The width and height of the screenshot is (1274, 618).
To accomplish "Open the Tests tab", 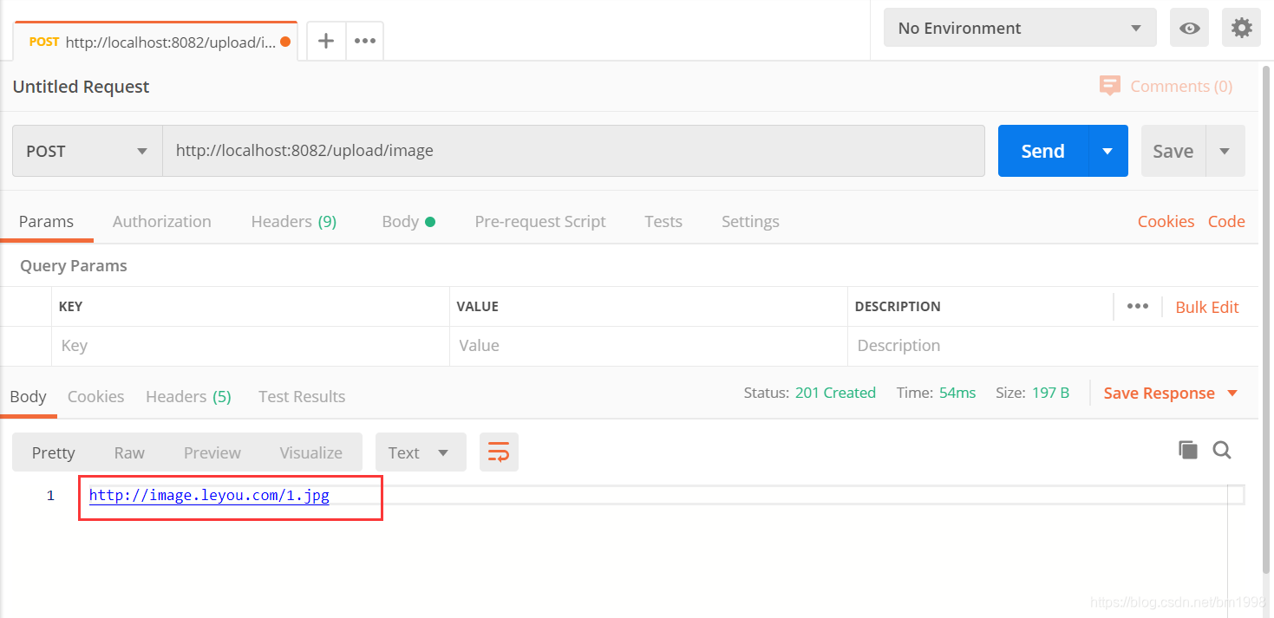I will click(663, 221).
